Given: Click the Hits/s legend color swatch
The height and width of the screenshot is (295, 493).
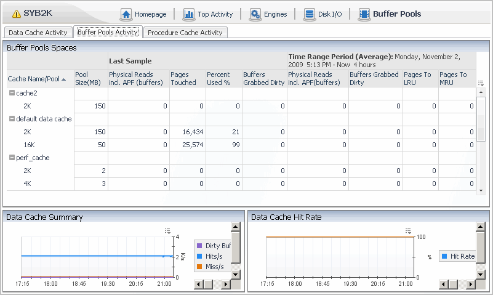Looking at the screenshot, I should click(x=200, y=256).
